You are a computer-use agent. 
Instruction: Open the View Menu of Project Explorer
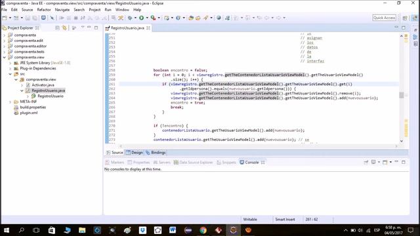click(83, 28)
